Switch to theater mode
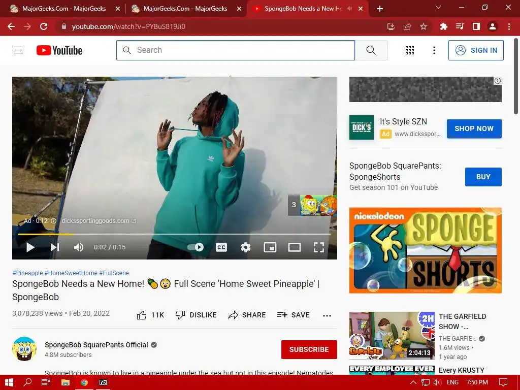Image resolution: width=520 pixels, height=390 pixels. (x=295, y=247)
